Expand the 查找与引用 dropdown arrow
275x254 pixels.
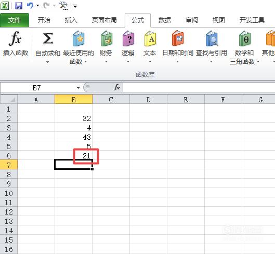click(x=212, y=61)
